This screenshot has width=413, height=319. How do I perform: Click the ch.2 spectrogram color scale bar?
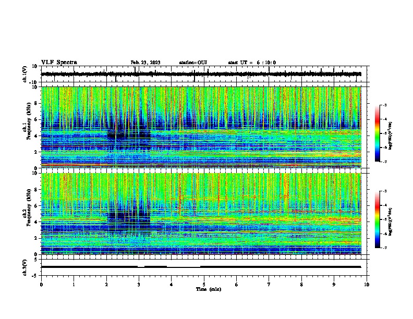point(378,219)
